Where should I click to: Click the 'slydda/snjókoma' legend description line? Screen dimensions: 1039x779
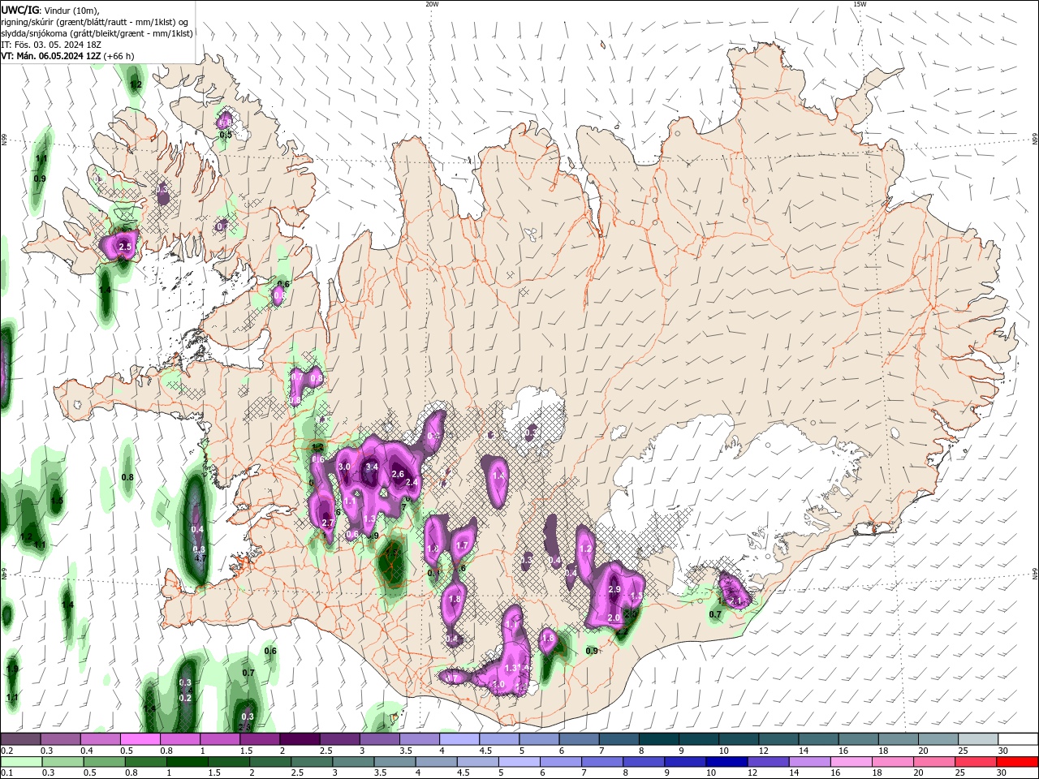coord(97,33)
